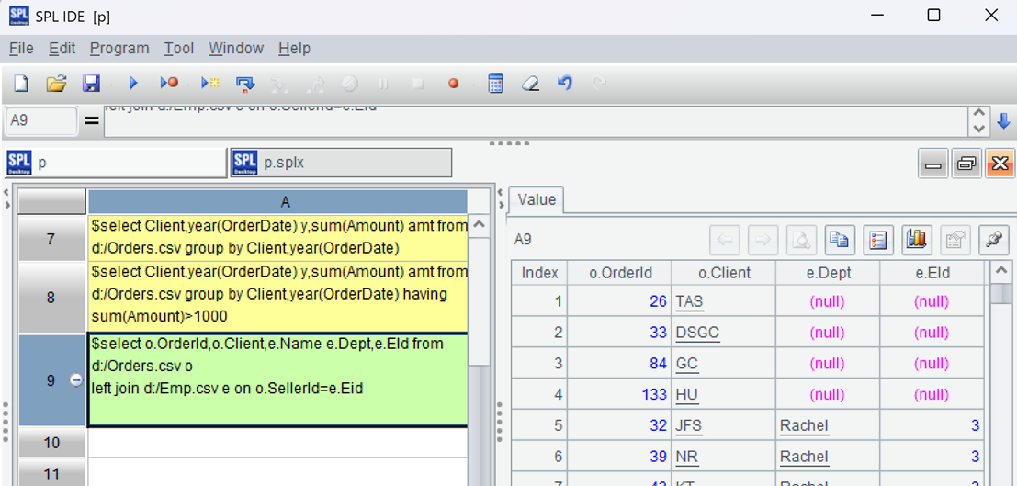Save the script using floppy disk icon
The height and width of the screenshot is (486, 1017).
[91, 84]
